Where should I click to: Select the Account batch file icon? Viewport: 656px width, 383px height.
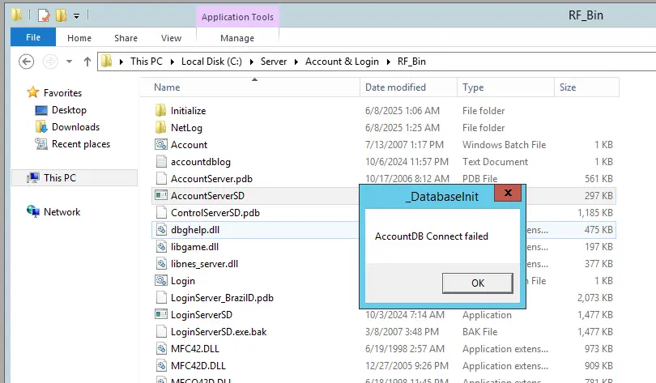pos(161,145)
